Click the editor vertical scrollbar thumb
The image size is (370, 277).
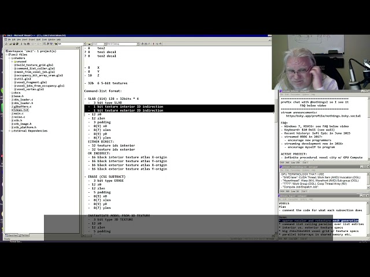pos(276,110)
